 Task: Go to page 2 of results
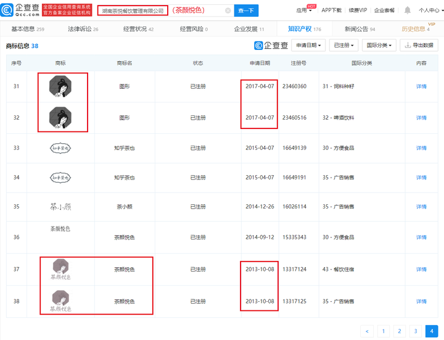point(399,331)
